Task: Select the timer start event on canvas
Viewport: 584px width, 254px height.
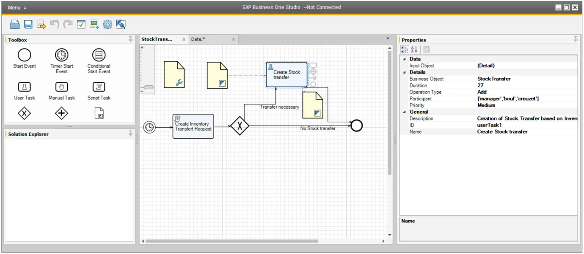Action: (x=149, y=126)
